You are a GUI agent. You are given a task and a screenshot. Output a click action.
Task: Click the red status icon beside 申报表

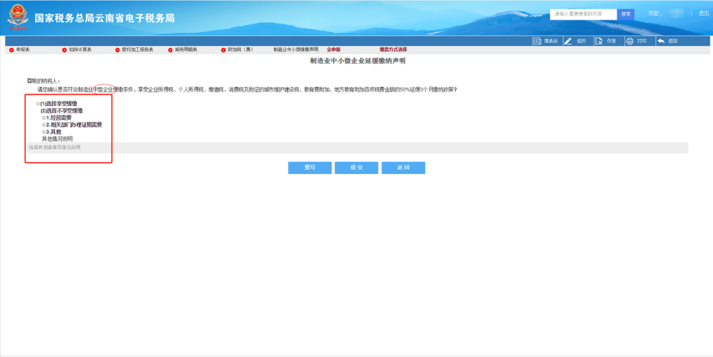pos(11,50)
